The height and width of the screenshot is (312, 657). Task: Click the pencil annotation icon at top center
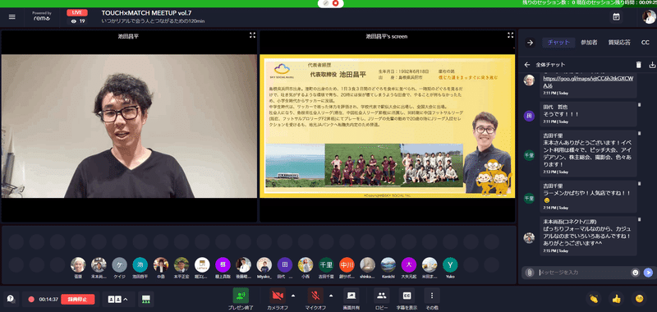(326, 3)
